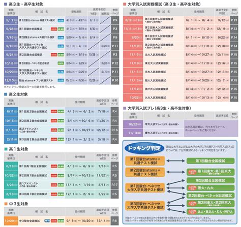241x227 pixels.
Task: Select the "5/7" date cell
Action: coord(11,20)
